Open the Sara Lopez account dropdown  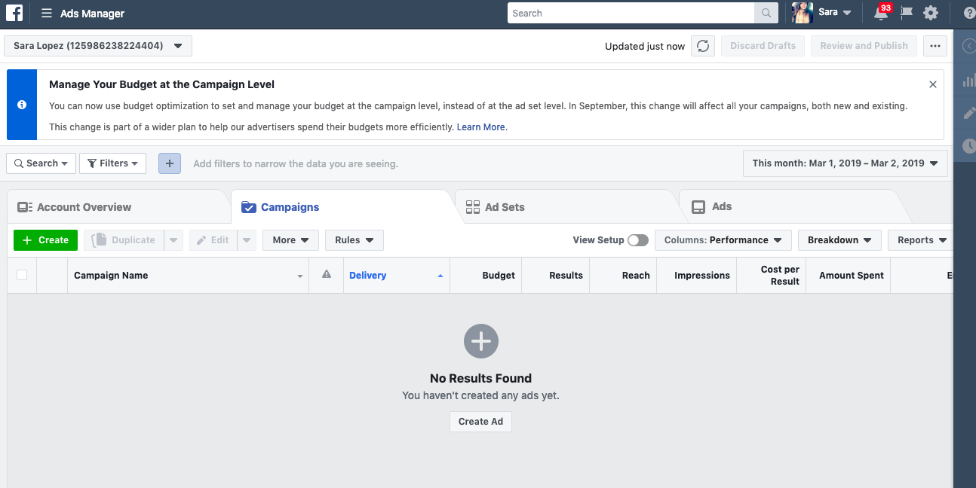coord(98,46)
